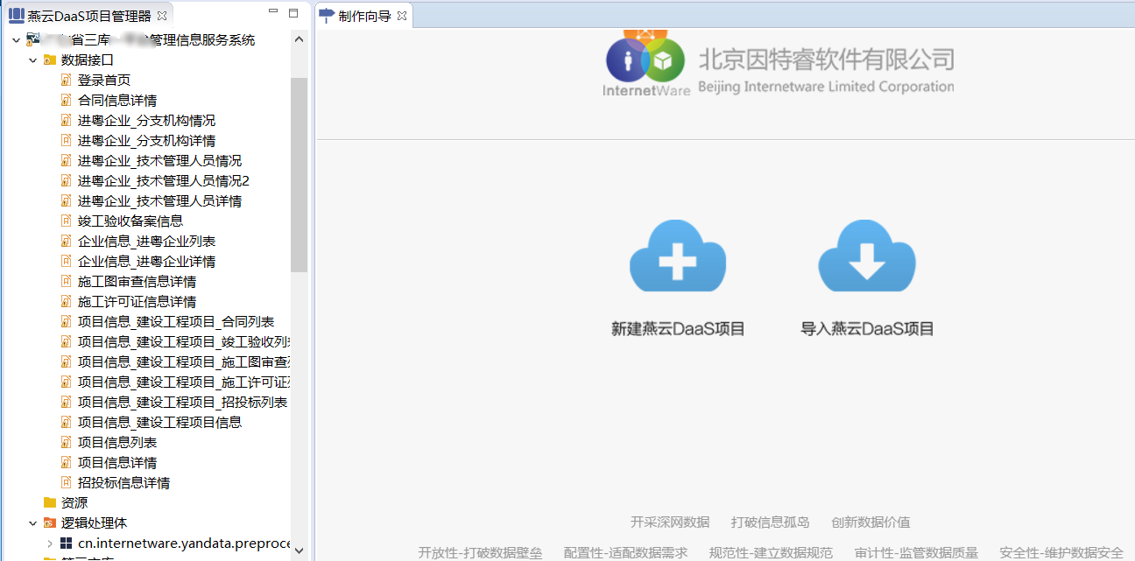
Task: Click the 制作向导 signpost tab icon
Action: coord(327,16)
